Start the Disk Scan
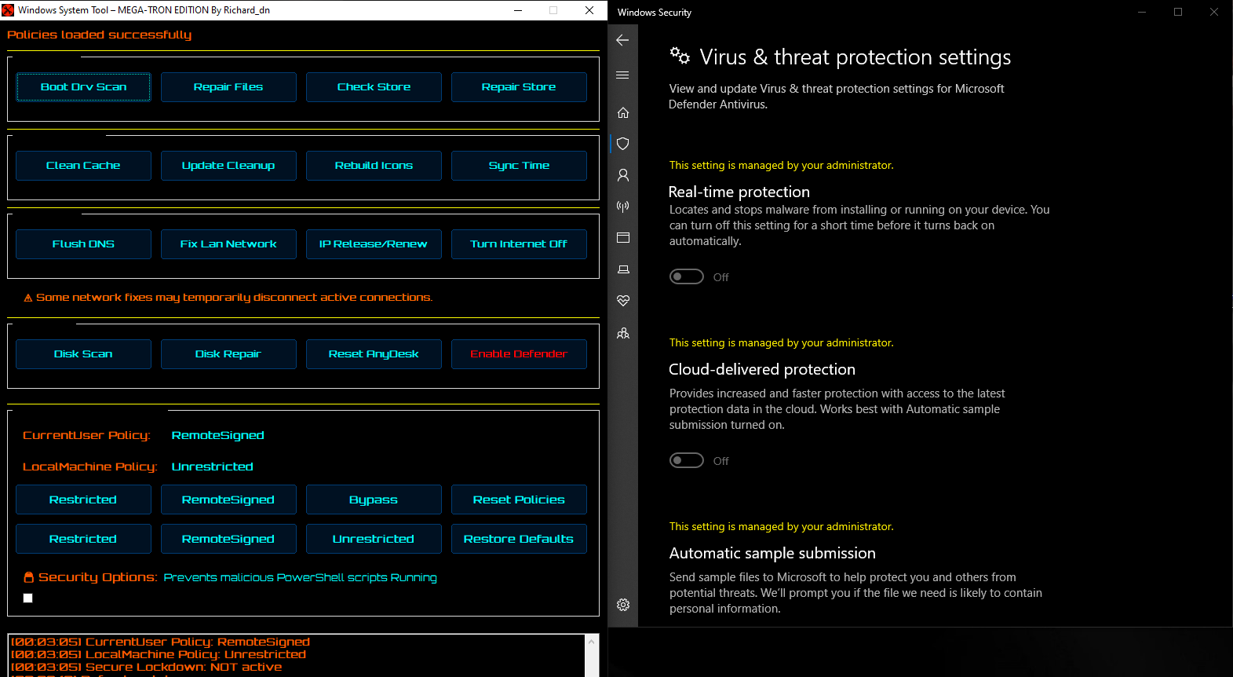Viewport: 1233px width, 677px height. coord(83,354)
